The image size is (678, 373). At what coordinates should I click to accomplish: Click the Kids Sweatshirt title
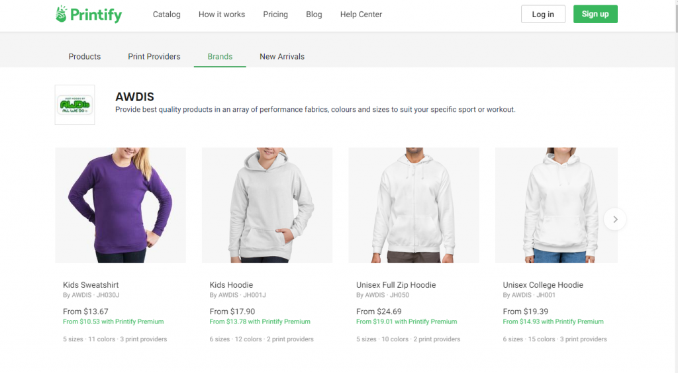(x=91, y=285)
